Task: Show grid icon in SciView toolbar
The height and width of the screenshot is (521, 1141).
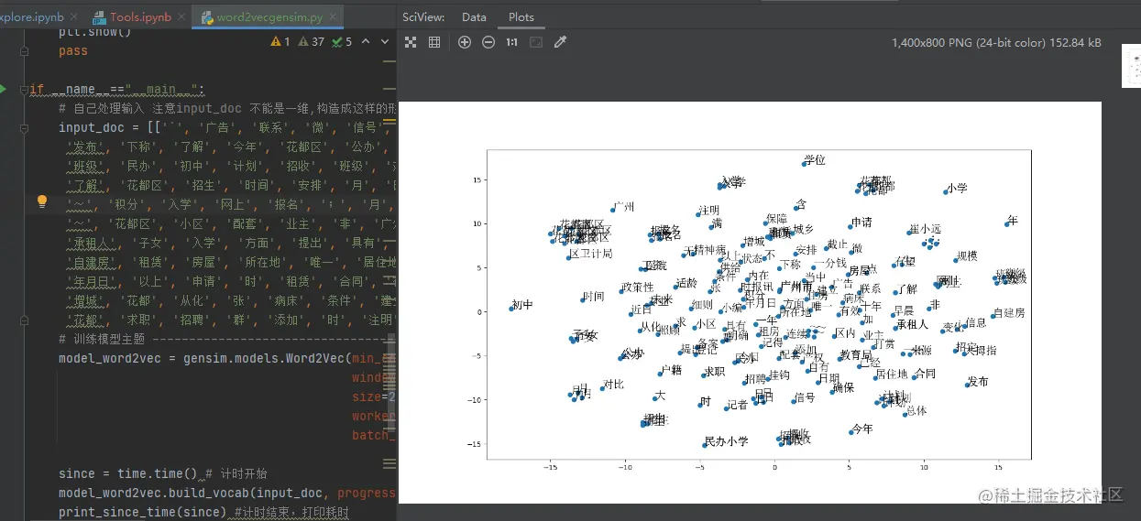Action: [434, 43]
